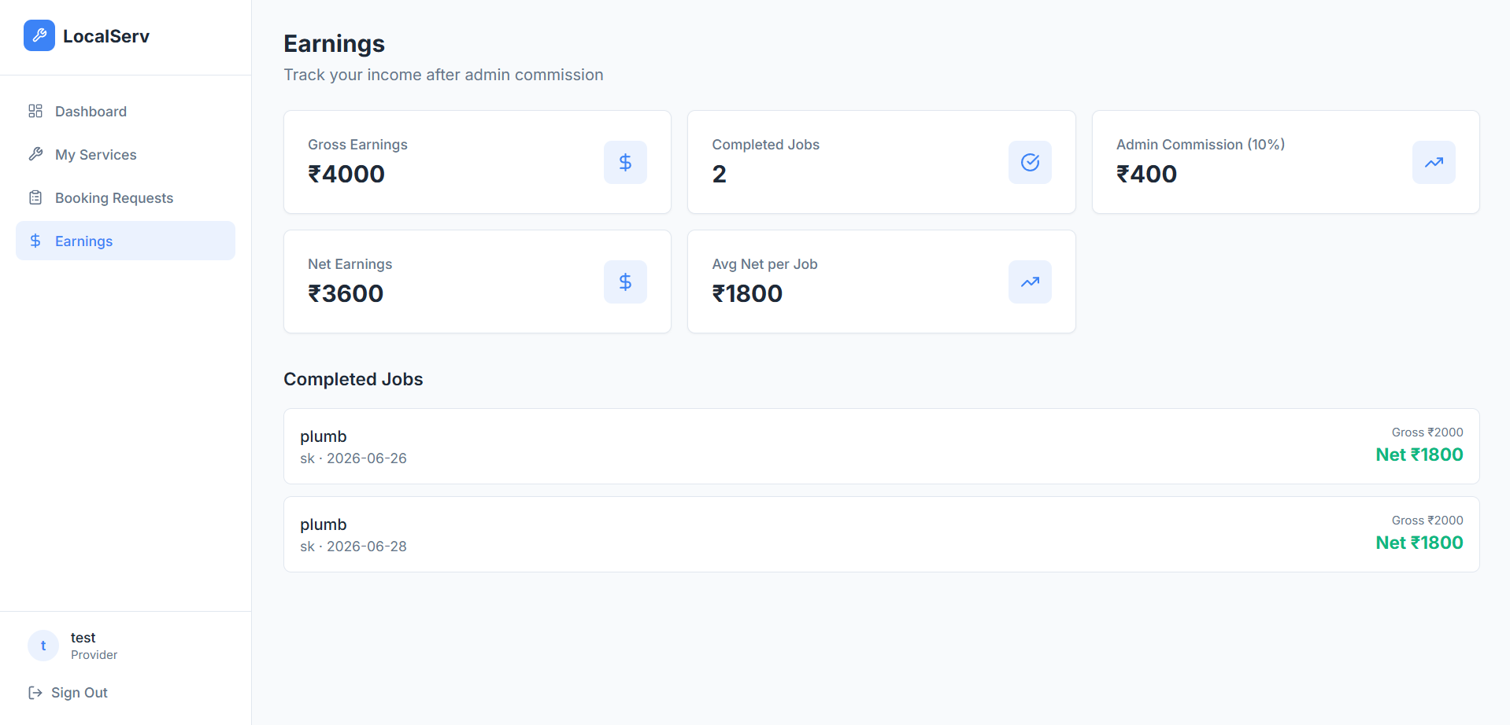The height and width of the screenshot is (725, 1510).
Task: Click the LocalServ brand name
Action: point(106,36)
